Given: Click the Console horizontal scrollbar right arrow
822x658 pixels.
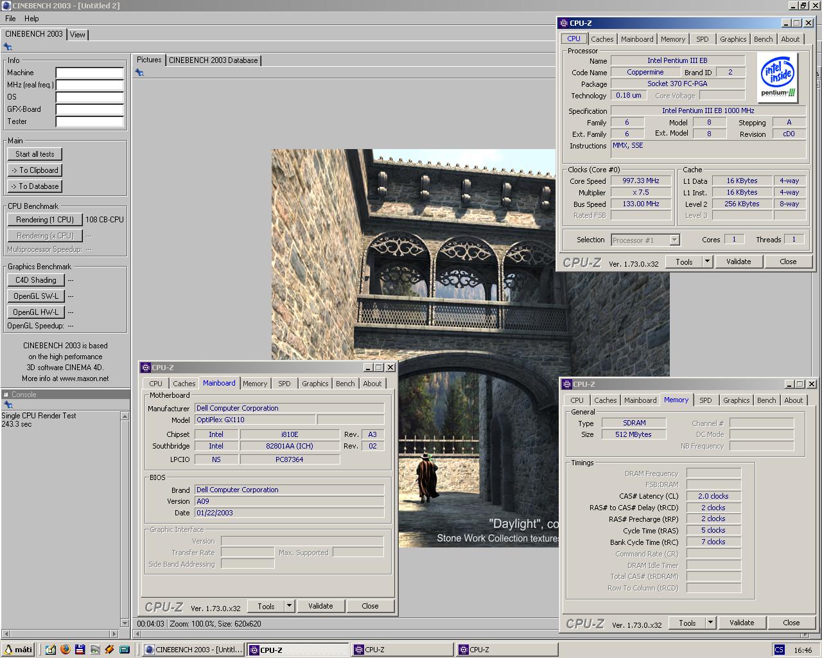Looking at the screenshot, I should tap(115, 634).
